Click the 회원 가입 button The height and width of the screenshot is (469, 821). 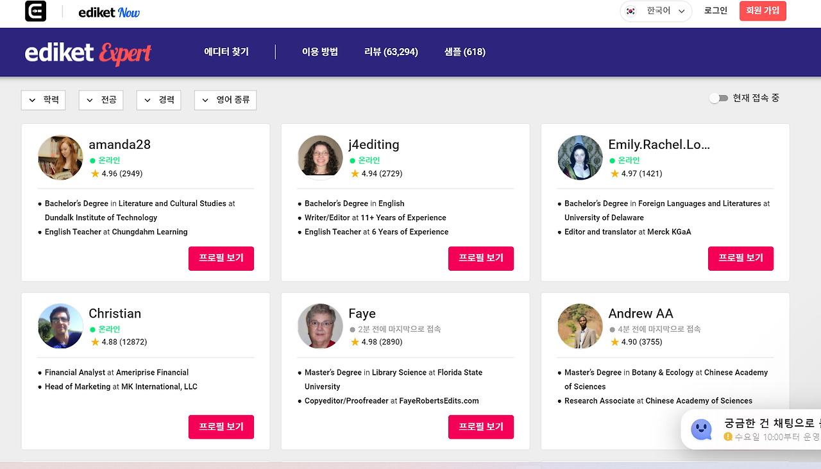click(763, 11)
